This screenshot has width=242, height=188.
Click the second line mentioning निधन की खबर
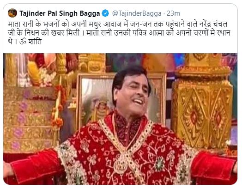click(119, 33)
